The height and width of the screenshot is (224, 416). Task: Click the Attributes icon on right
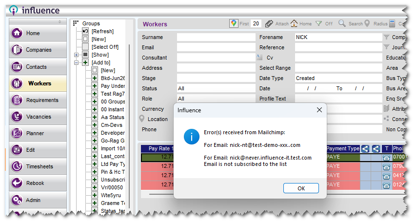[386, 108]
